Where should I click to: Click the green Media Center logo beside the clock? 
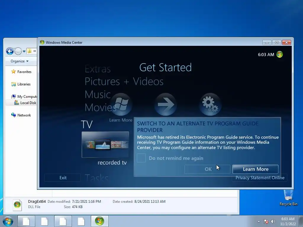pos(280,54)
